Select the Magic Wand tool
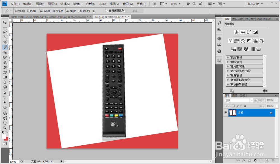 pyautogui.click(x=5, y=37)
